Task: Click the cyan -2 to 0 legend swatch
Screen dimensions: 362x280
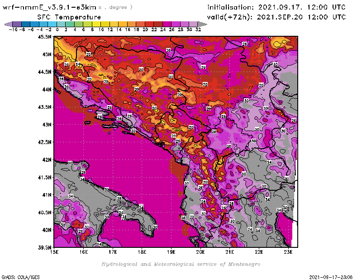Action: 52,24
